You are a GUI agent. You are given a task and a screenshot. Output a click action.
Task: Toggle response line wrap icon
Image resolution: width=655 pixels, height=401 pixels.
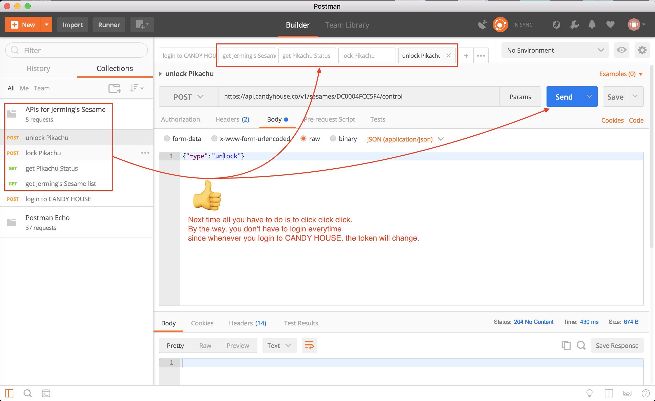coord(309,345)
